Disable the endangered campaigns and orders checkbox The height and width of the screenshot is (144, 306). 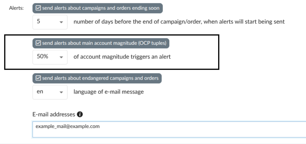click(37, 78)
